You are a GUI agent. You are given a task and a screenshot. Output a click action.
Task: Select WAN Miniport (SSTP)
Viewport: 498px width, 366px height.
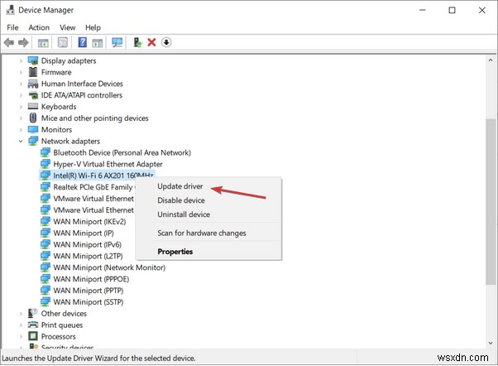pos(89,301)
